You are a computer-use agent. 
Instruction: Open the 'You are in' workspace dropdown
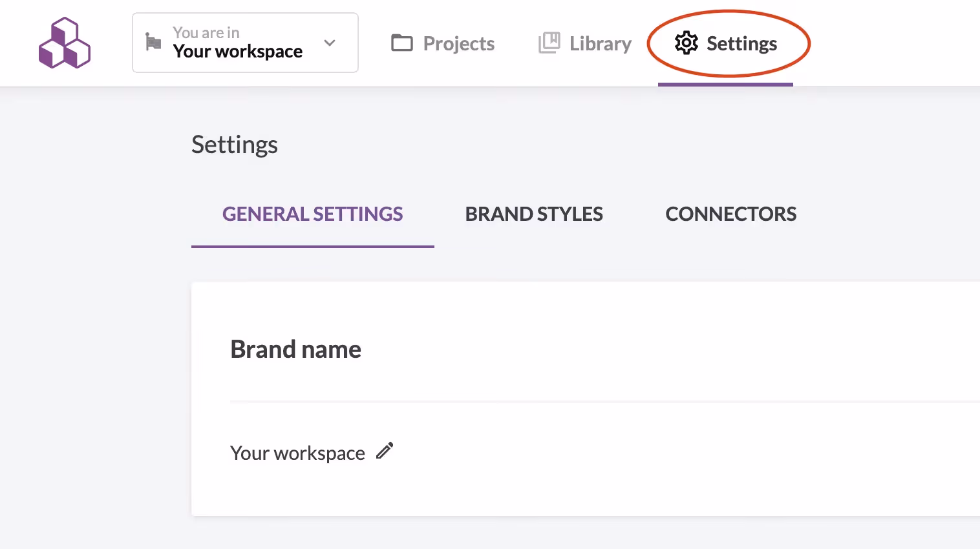245,43
